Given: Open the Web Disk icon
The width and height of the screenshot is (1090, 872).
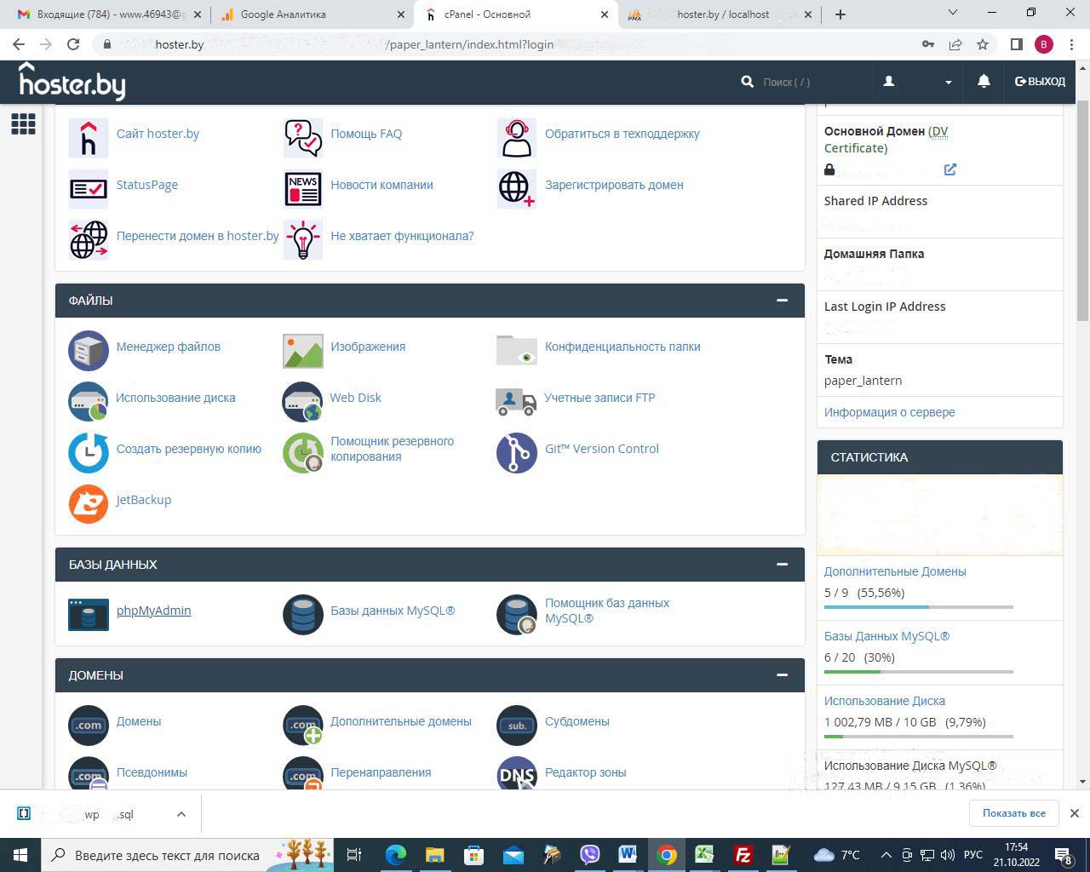Looking at the screenshot, I should 302,401.
